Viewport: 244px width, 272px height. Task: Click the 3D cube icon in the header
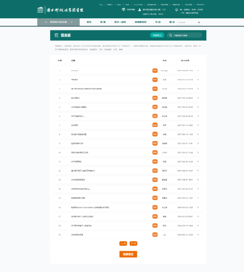pyautogui.click(x=123, y=10)
